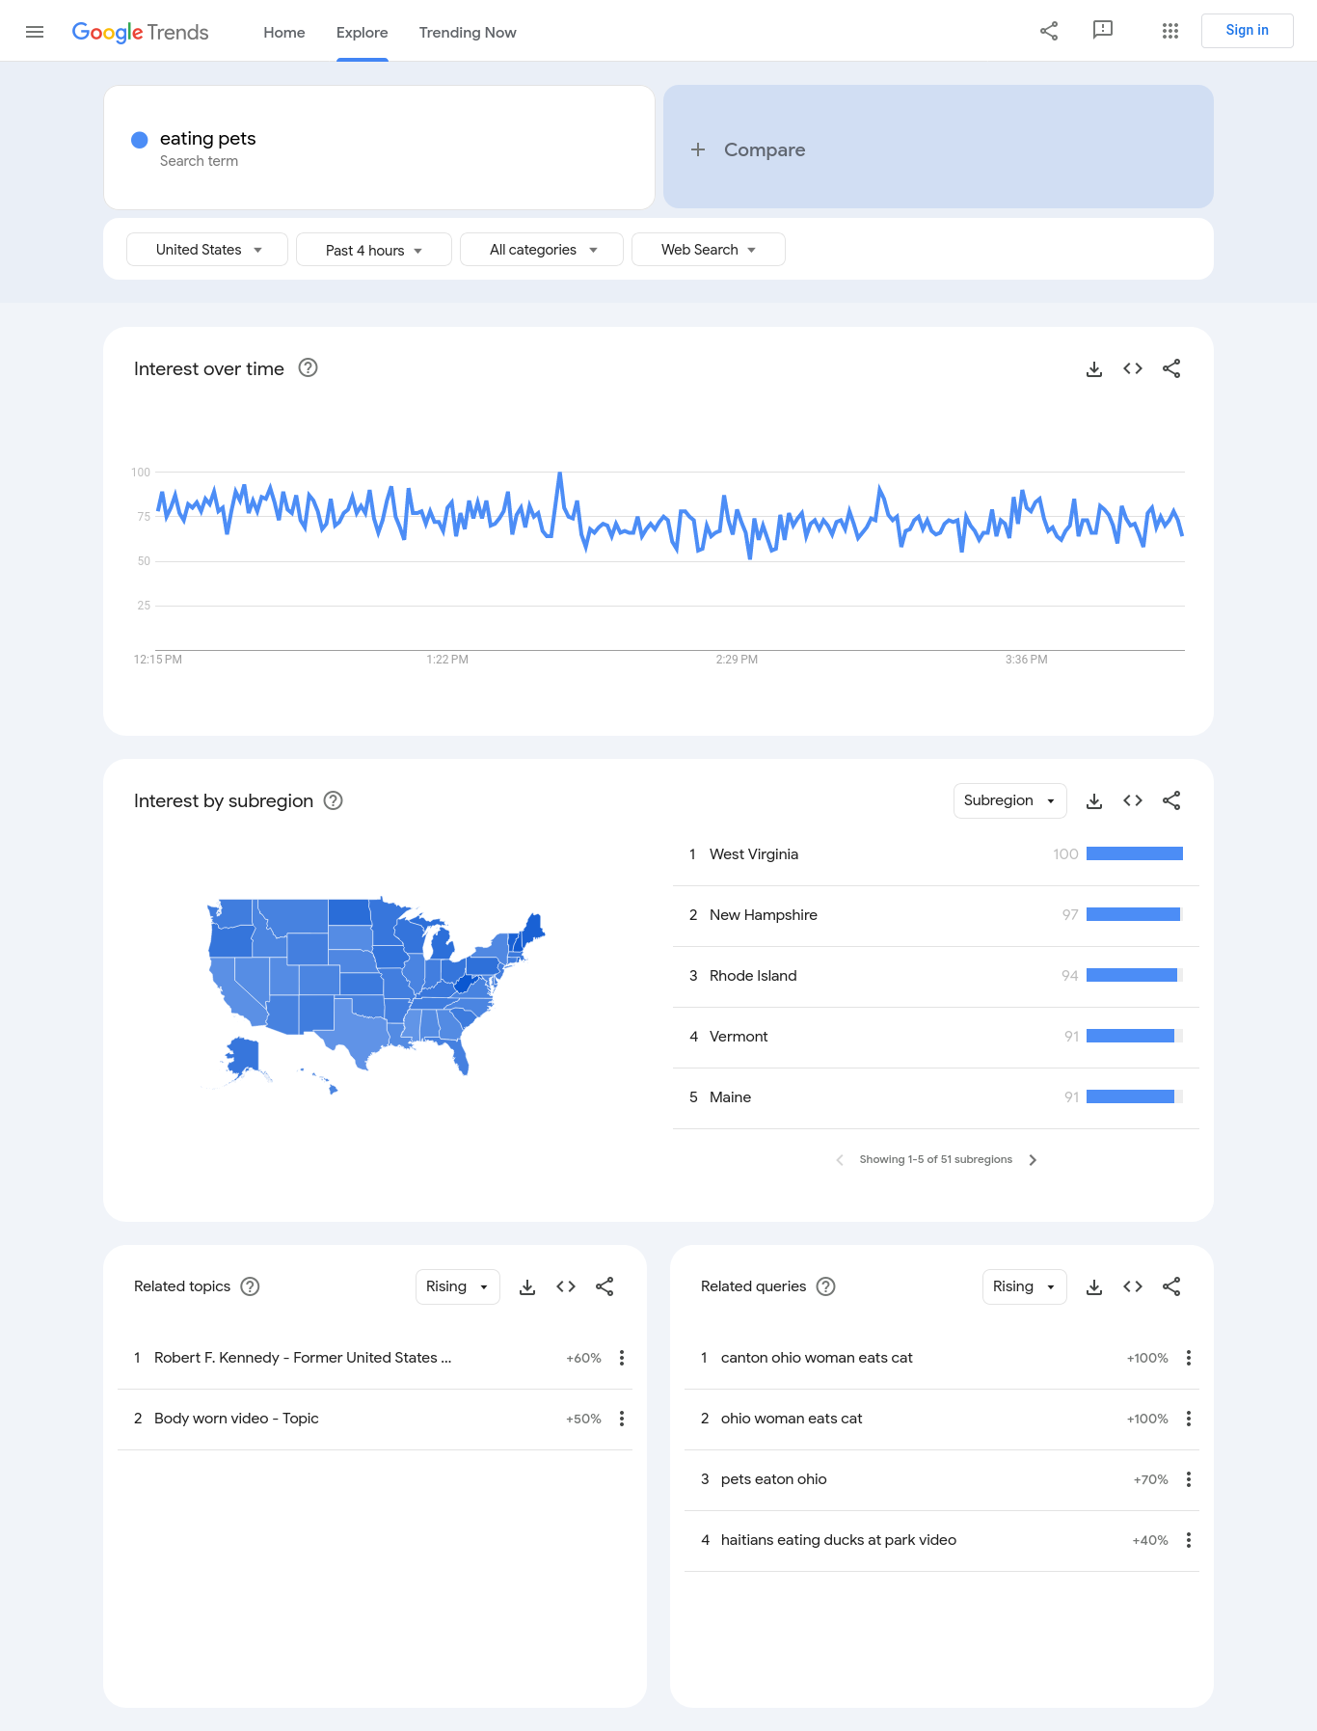Open Rising dropdown in Related queries
This screenshot has width=1317, height=1731.
coord(1025,1286)
